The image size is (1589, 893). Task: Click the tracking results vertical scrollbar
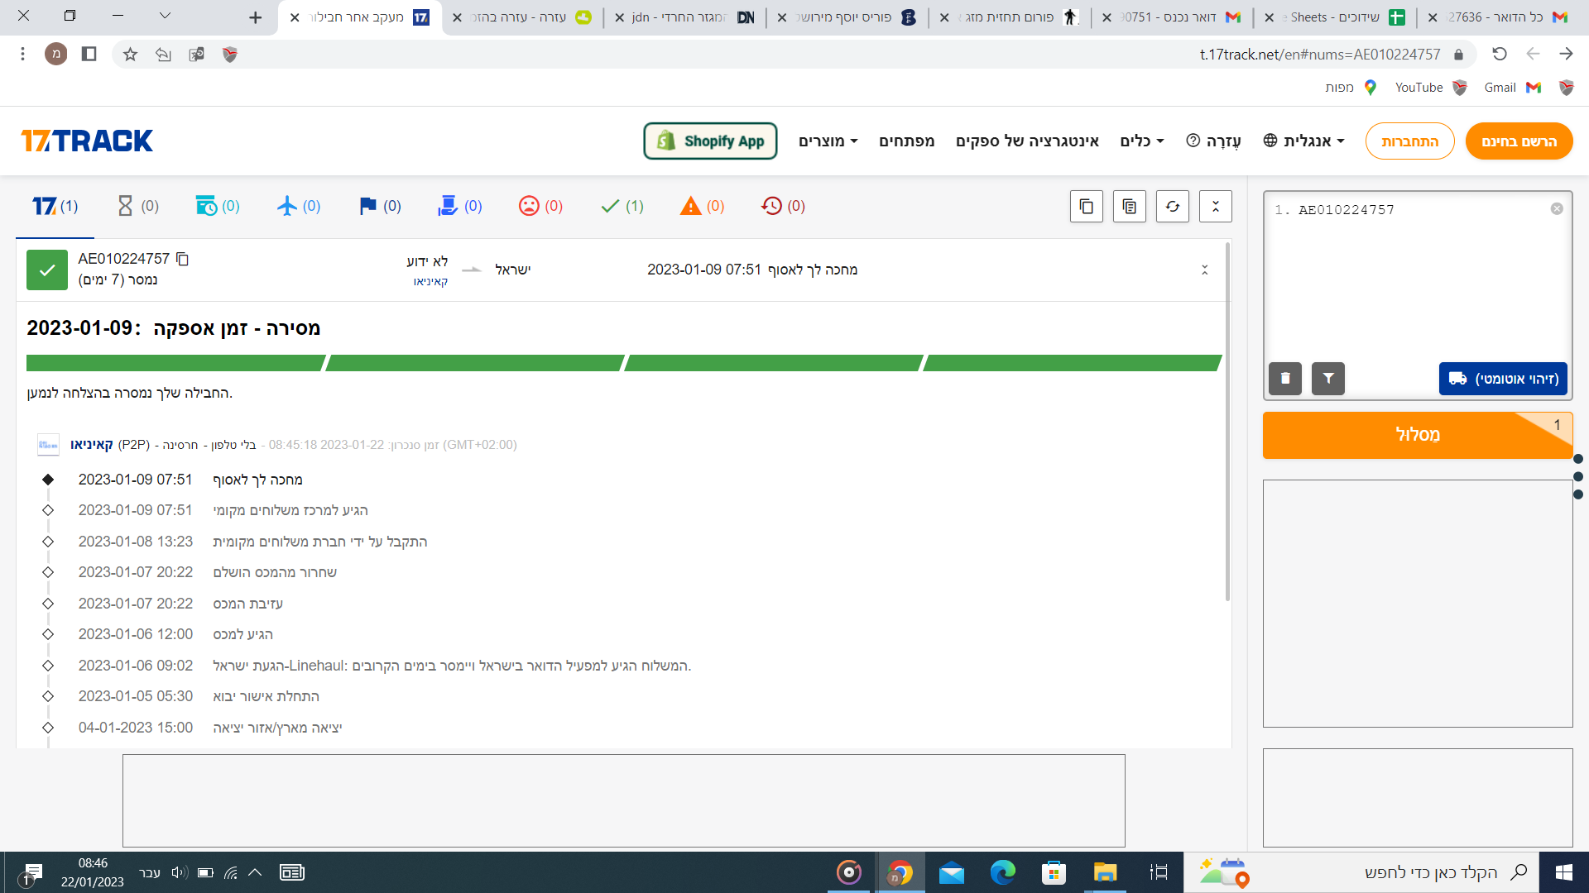(1227, 422)
